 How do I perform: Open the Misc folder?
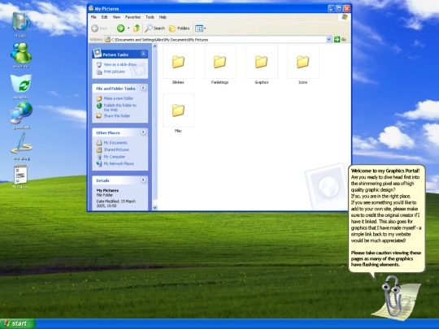click(x=178, y=113)
